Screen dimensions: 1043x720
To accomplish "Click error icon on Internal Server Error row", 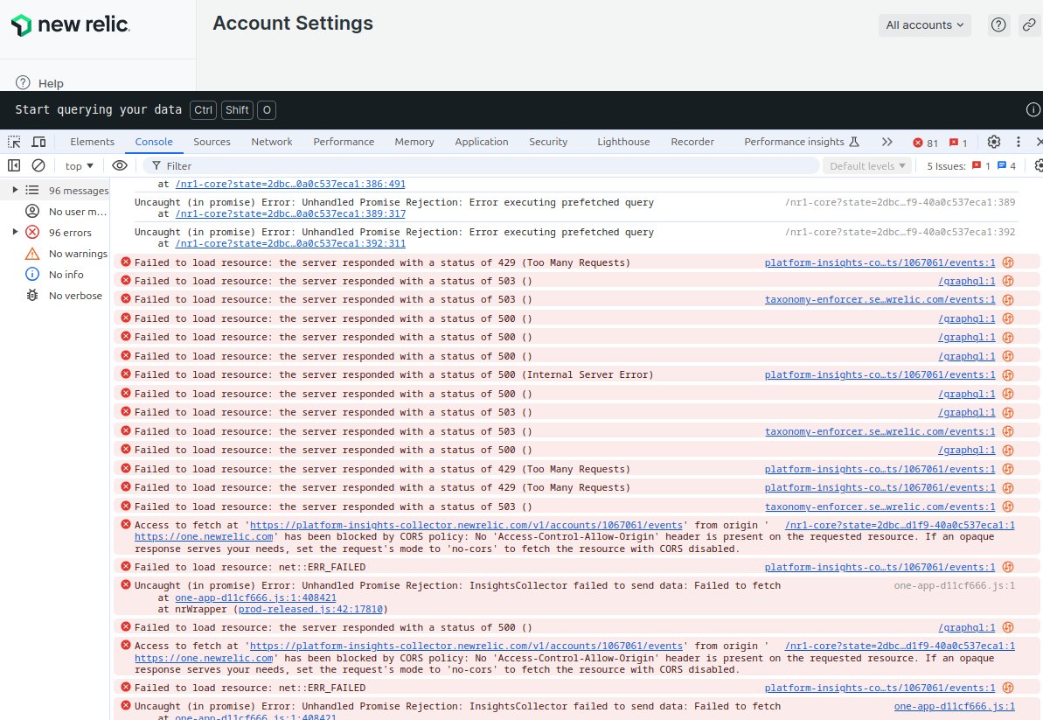I will [126, 374].
